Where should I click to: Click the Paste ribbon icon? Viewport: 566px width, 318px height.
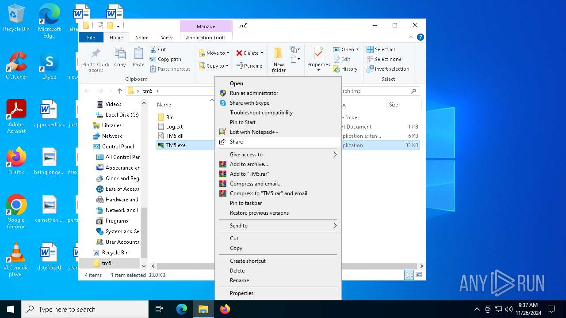pos(138,57)
